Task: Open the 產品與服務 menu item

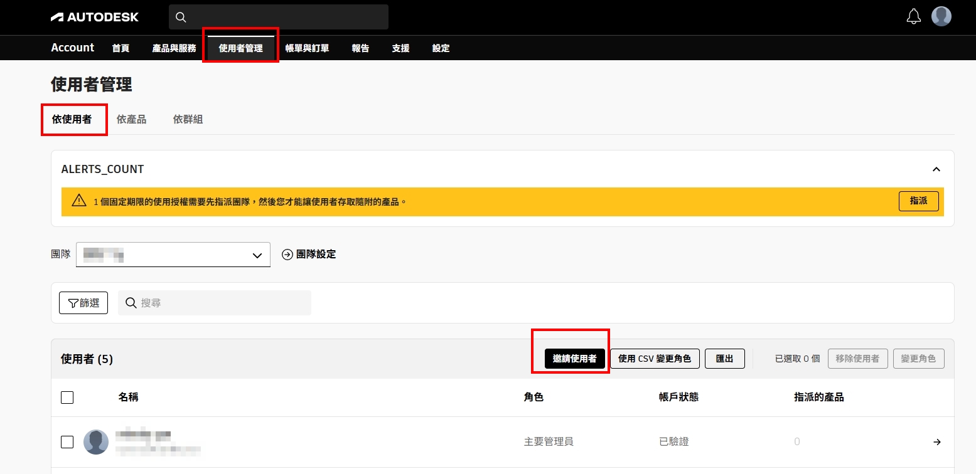Action: pyautogui.click(x=174, y=48)
